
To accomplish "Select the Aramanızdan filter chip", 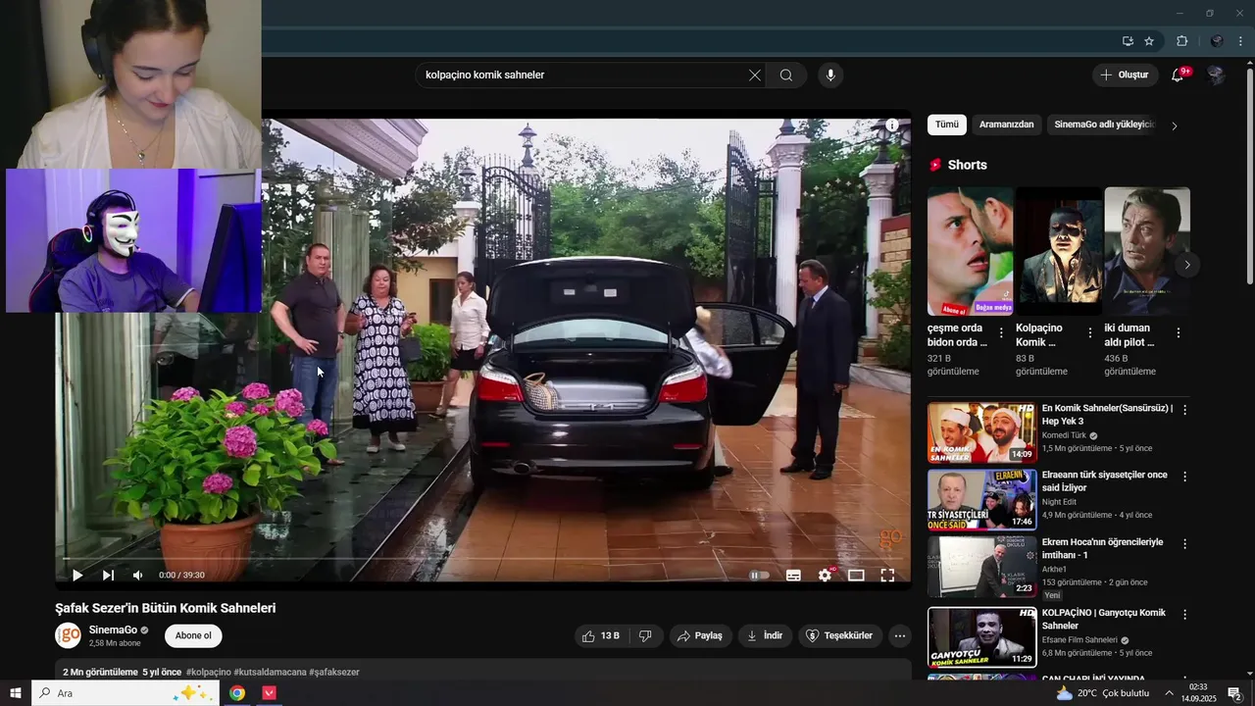I will point(1006,125).
